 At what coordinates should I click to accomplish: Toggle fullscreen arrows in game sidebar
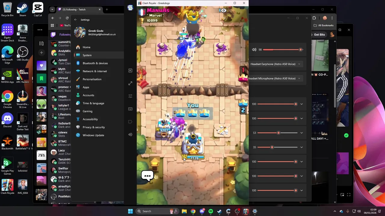click(x=130, y=83)
